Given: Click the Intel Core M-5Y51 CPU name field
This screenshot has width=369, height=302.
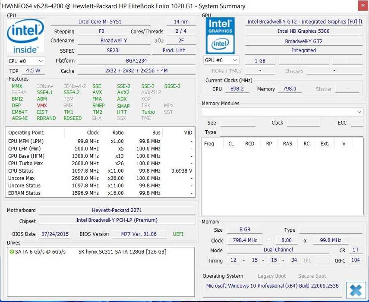Looking at the screenshot, I should pos(100,22).
